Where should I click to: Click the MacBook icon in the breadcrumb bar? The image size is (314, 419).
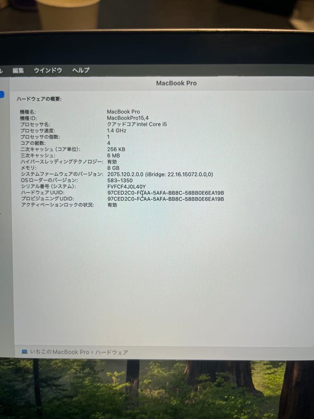pos(24,352)
